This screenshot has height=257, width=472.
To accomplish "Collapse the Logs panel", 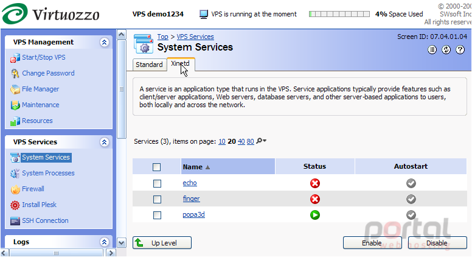I will (104, 242).
